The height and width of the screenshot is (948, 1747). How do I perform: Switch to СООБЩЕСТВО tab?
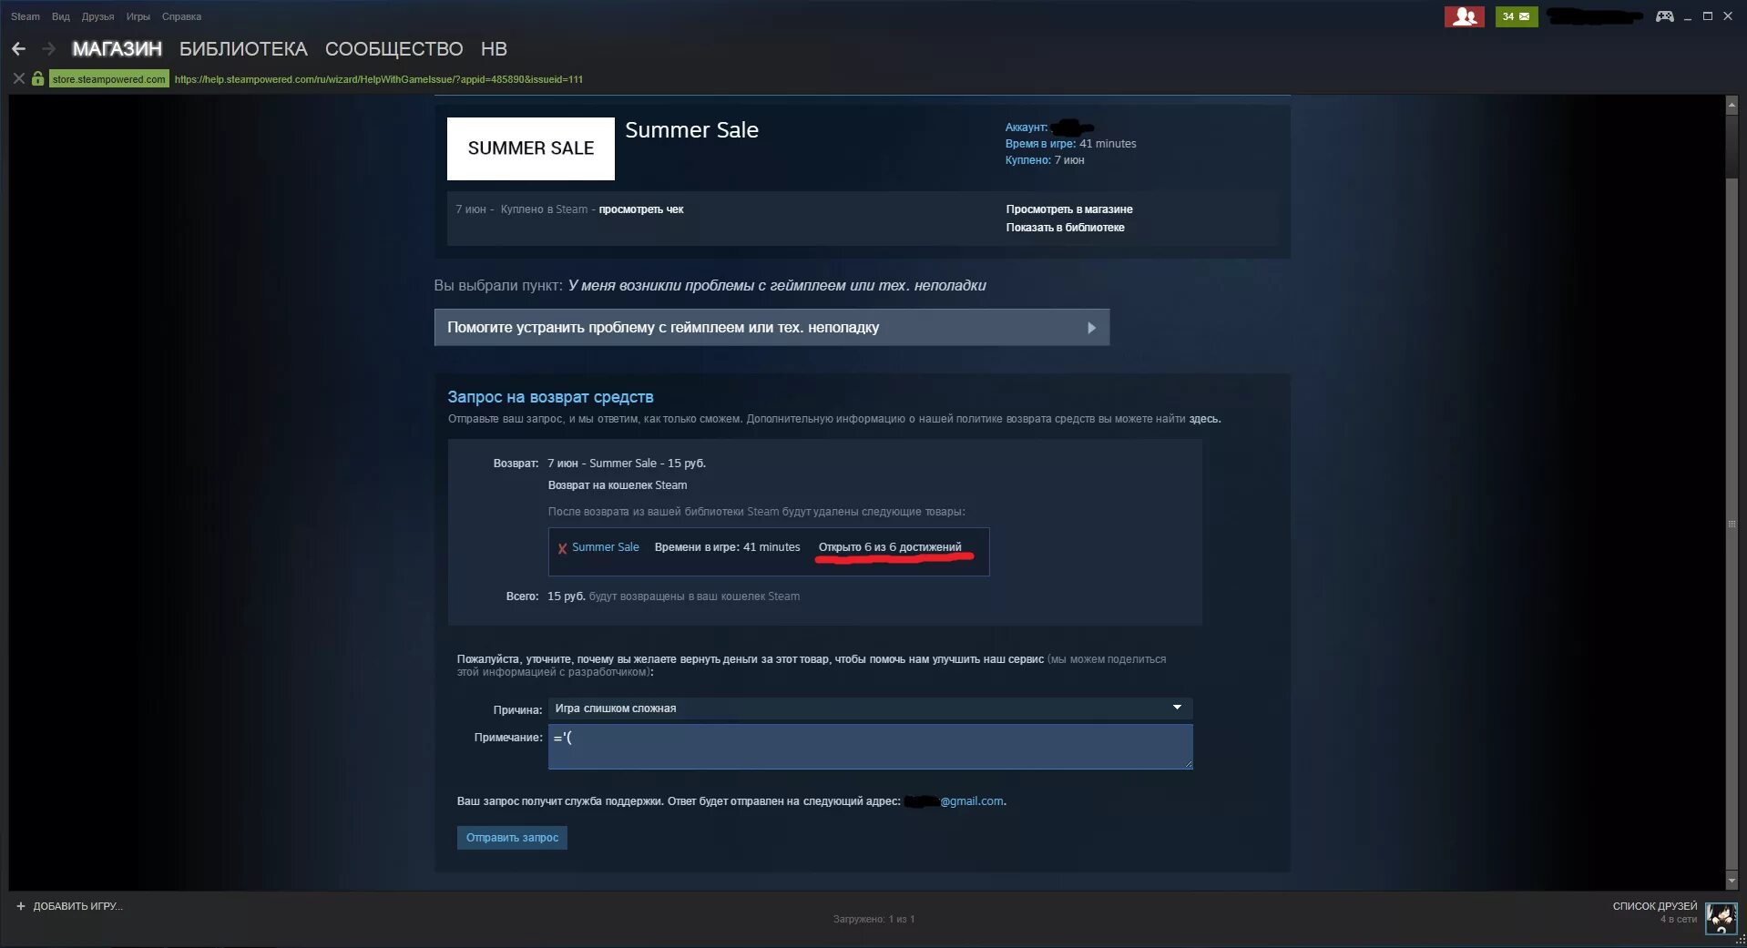pyautogui.click(x=393, y=49)
